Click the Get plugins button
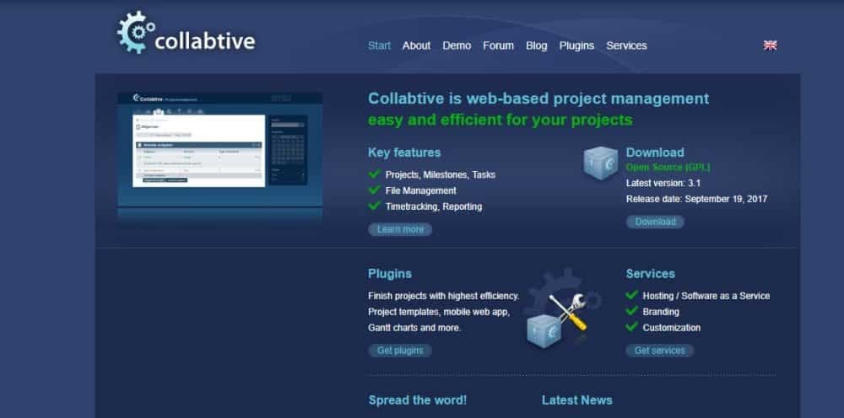 (400, 351)
